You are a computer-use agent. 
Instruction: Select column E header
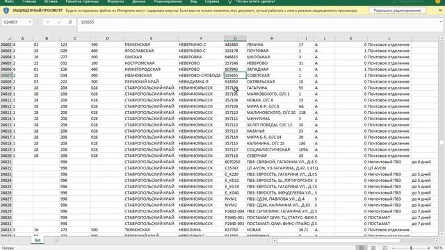(151, 38)
